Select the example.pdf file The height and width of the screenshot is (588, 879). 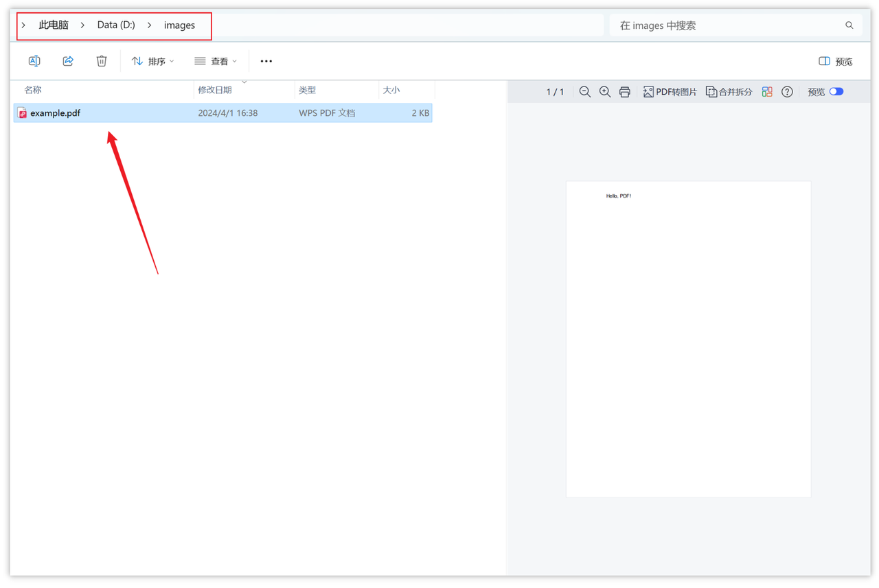[x=223, y=113]
